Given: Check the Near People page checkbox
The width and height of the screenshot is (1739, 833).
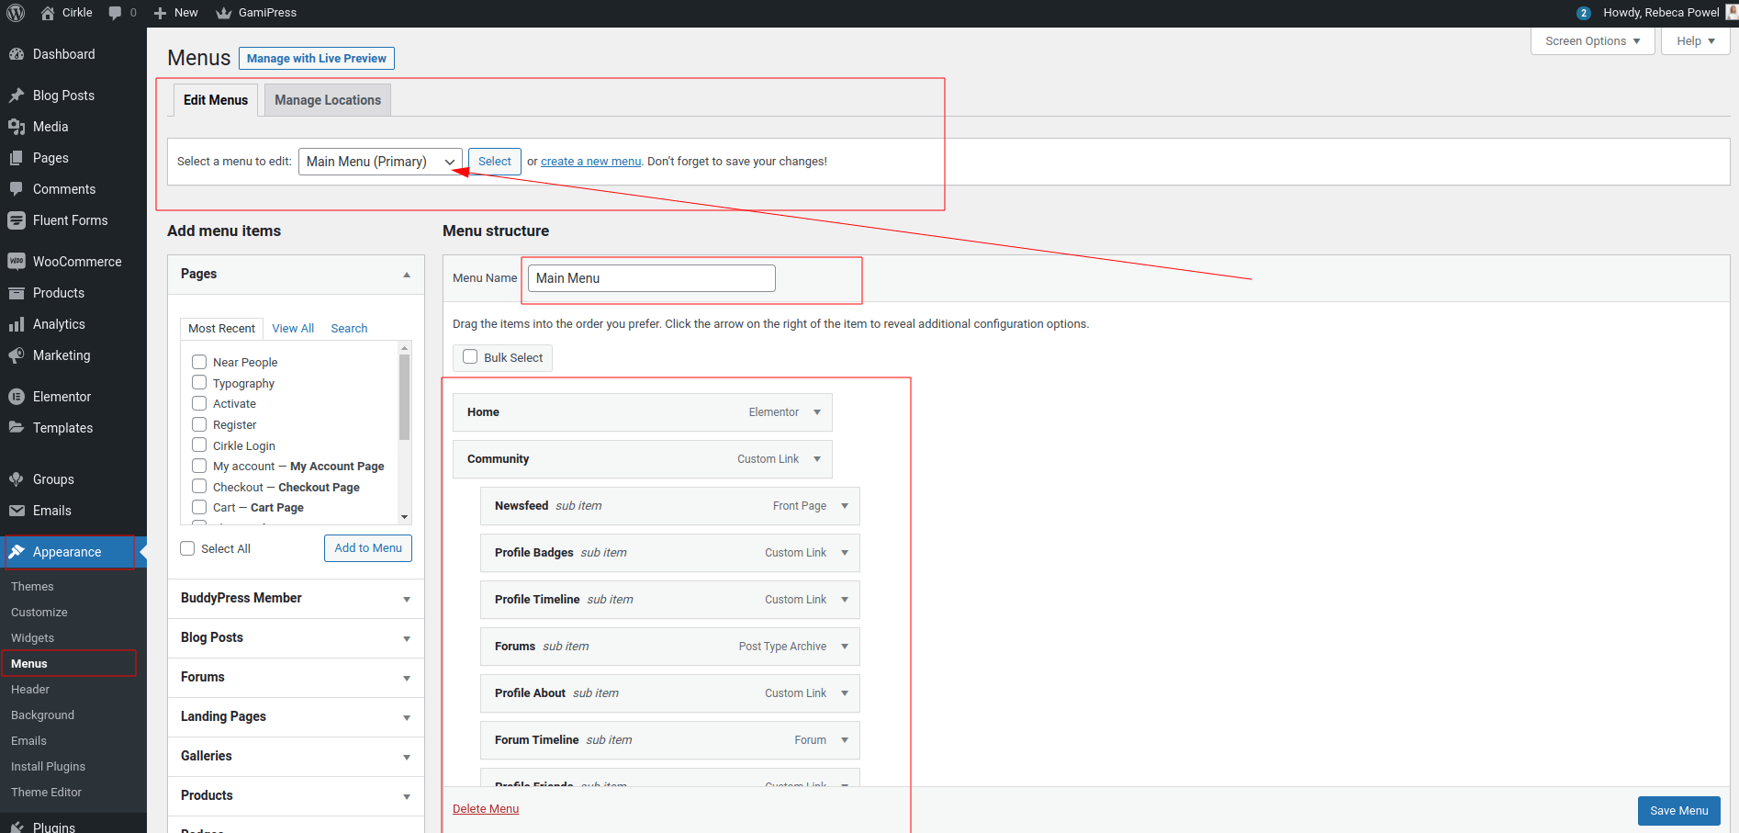Looking at the screenshot, I should tap(199, 362).
